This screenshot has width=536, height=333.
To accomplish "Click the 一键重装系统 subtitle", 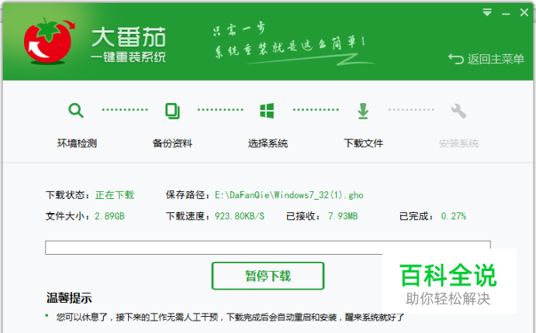I will coord(129,57).
